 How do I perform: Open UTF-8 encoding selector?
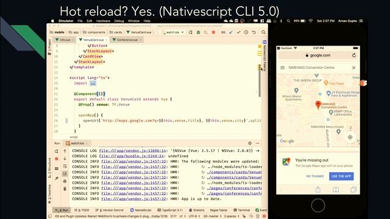(194, 217)
